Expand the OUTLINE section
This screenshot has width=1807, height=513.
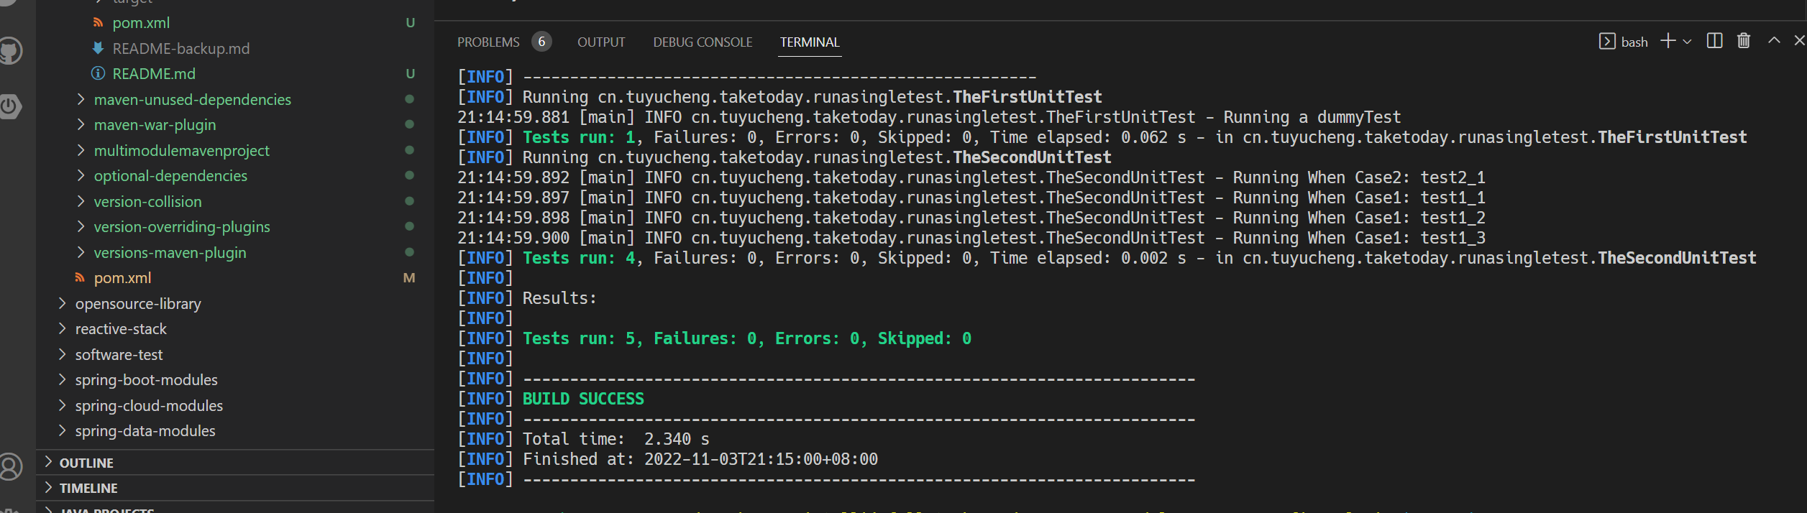click(86, 463)
